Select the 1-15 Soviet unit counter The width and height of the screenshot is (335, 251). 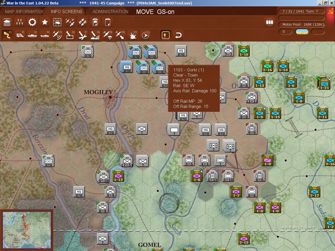275,113
